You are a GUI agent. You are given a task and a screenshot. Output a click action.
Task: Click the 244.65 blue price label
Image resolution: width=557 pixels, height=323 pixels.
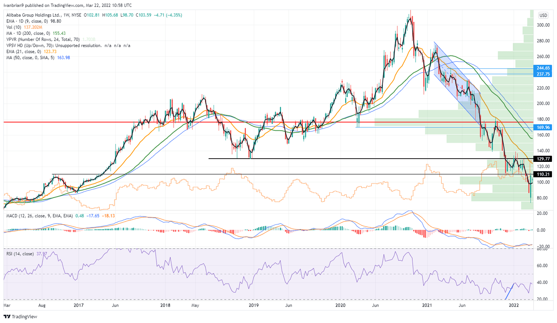pos(543,68)
